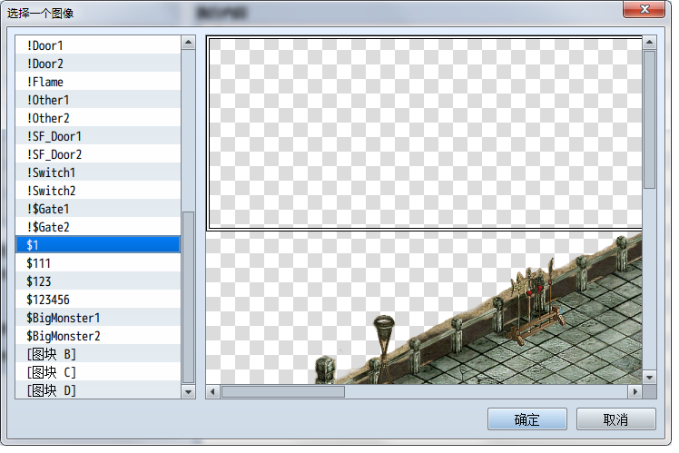Select the !$Gate1 image
Image resolution: width=679 pixels, height=453 pixels.
[98, 209]
